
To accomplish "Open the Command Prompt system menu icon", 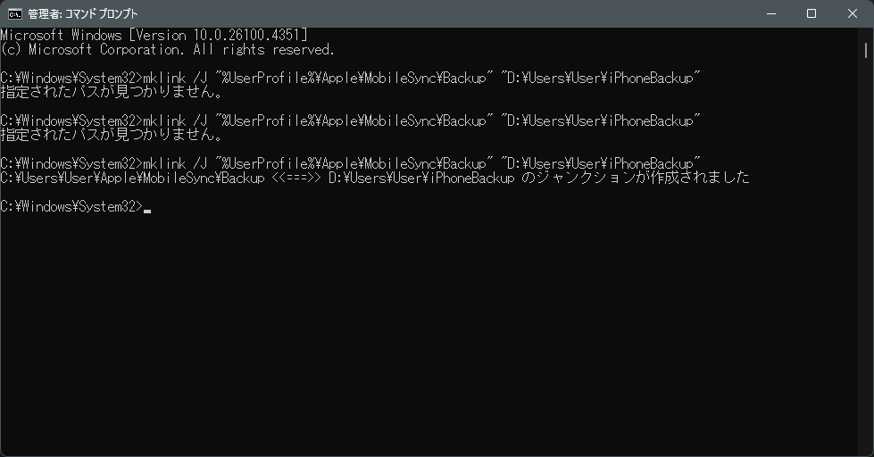I will [14, 14].
